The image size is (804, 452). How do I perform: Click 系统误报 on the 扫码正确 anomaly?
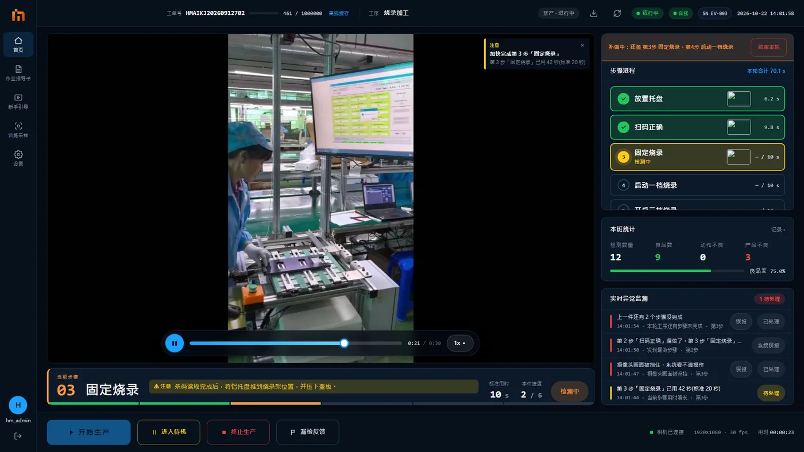[x=768, y=345]
